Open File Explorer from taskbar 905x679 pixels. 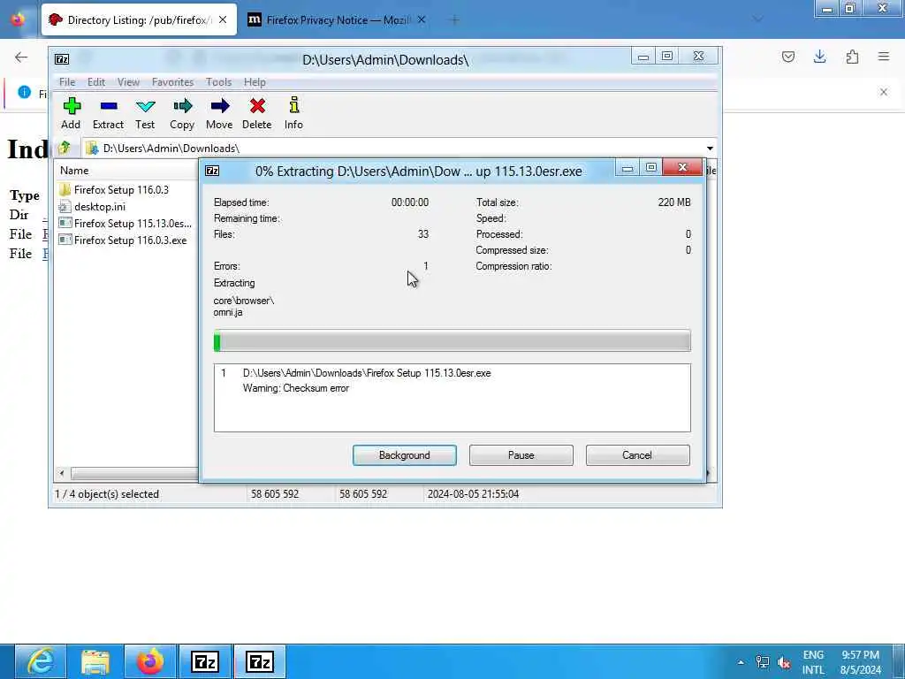(x=95, y=661)
